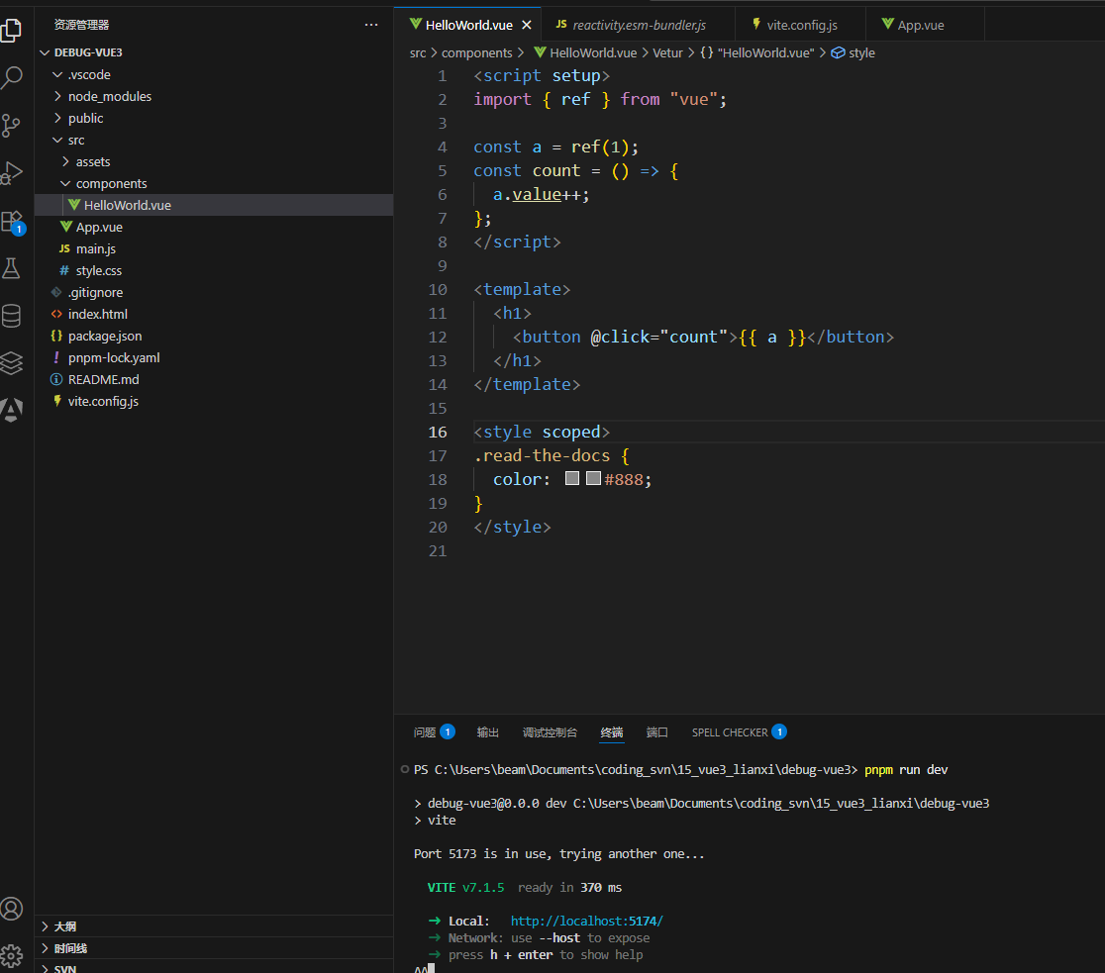Open the http://localhost:5174/ link

tap(586, 921)
